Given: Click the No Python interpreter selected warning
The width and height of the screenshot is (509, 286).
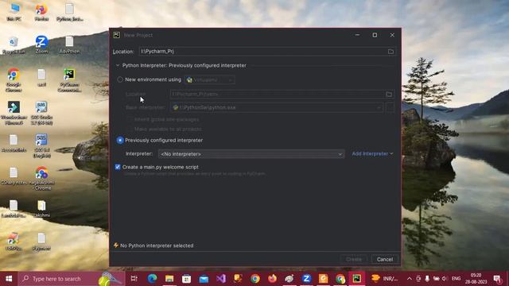Looking at the screenshot, I should point(153,245).
